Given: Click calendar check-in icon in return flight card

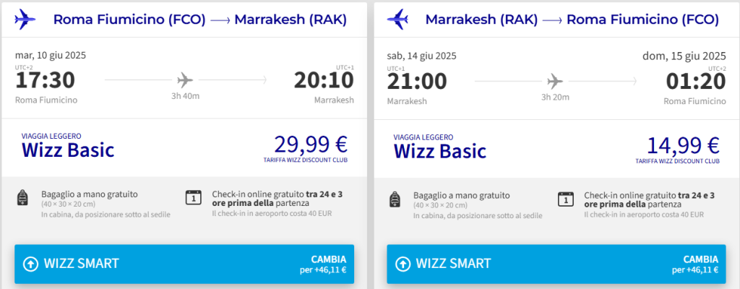Looking at the screenshot, I should [566, 199].
